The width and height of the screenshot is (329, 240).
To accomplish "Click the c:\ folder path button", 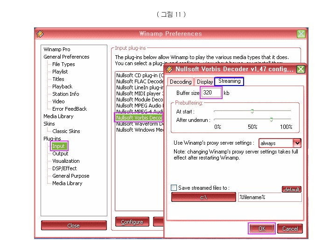I will click(203, 197).
